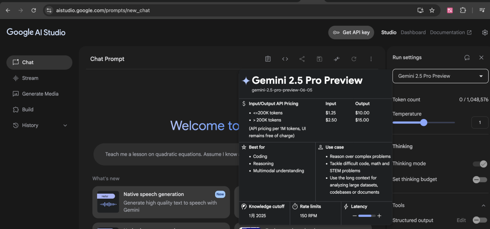Open site information icon in address bar
490x229 pixels.
pos(49,10)
